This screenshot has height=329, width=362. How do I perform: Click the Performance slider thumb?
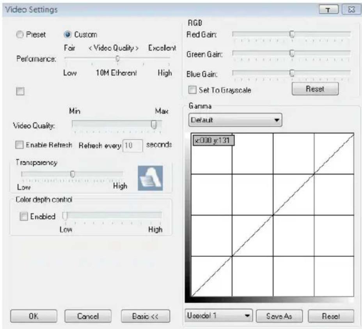118,59
